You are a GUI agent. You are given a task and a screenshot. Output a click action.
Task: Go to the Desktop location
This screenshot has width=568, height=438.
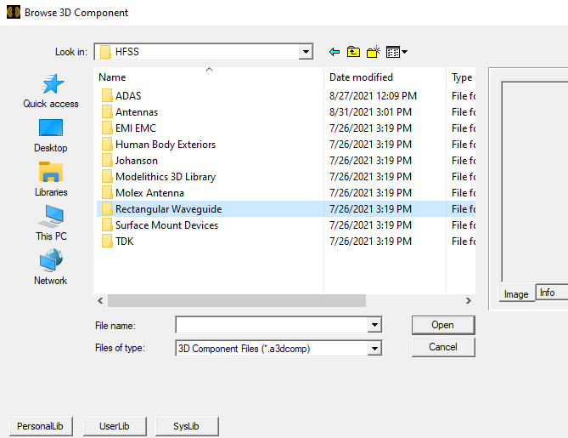pos(51,136)
